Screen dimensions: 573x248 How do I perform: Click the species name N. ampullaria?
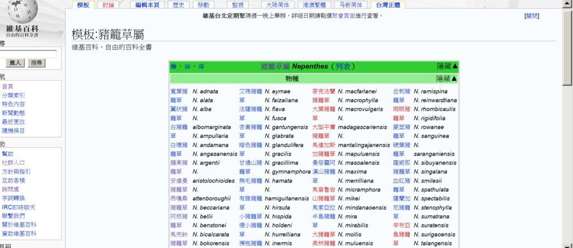coord(210,136)
